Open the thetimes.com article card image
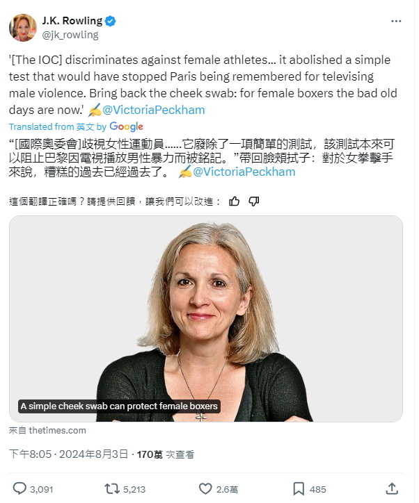Viewport: 419px width, 503px height. 206,319
